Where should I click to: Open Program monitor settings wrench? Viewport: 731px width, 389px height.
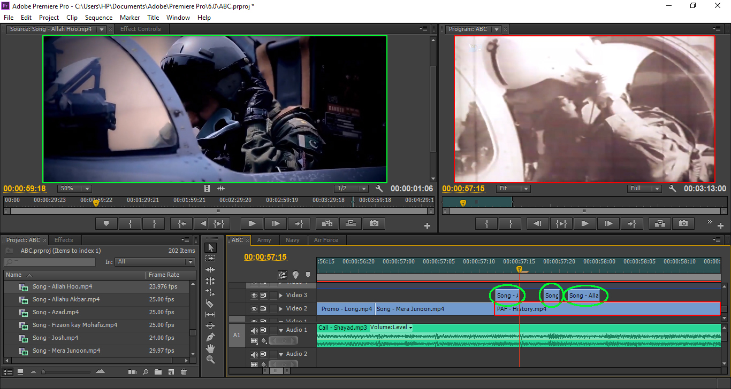[x=672, y=189]
